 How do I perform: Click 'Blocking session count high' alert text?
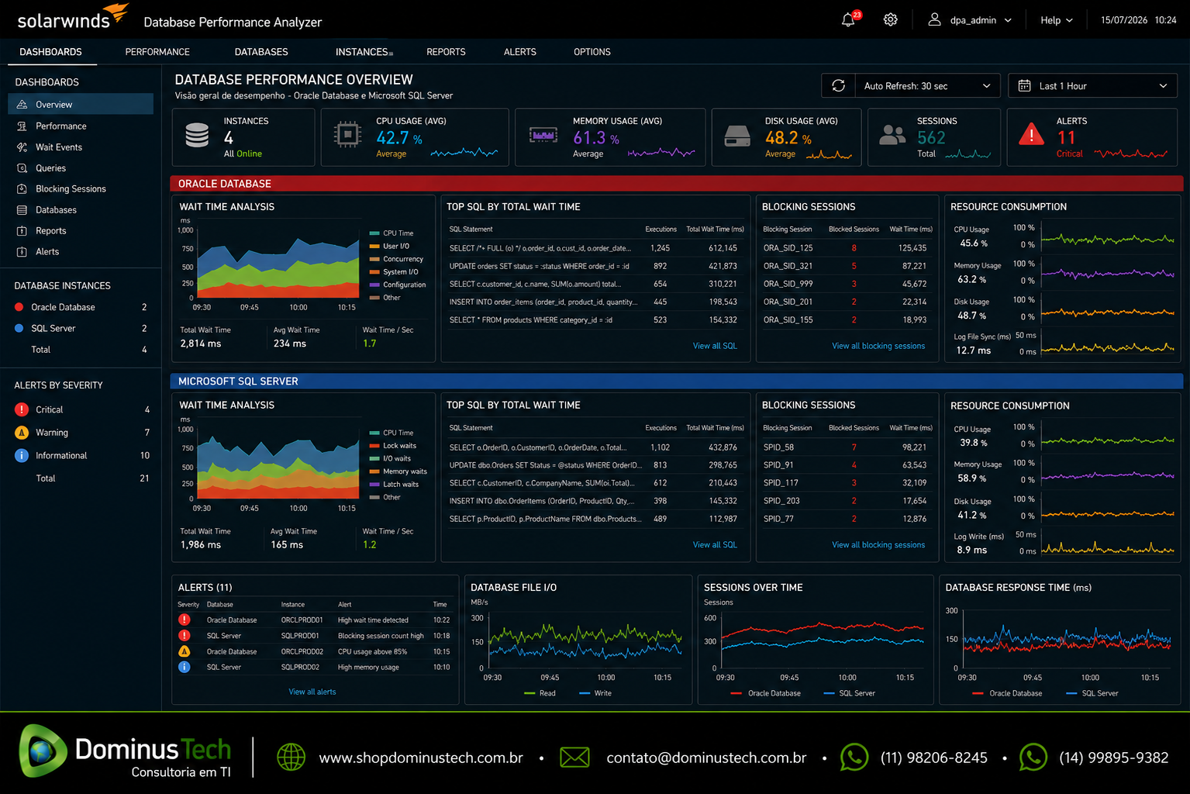[381, 636]
